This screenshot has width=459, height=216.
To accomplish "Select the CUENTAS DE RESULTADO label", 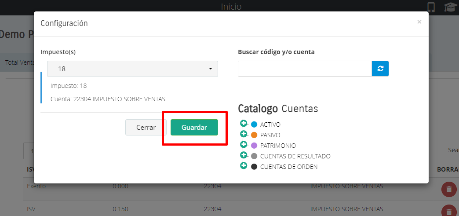I will click(x=295, y=156).
